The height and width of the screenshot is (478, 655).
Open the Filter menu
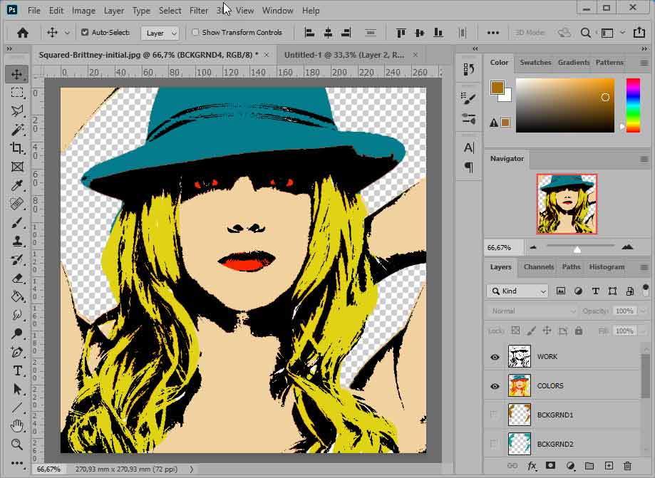click(x=198, y=11)
